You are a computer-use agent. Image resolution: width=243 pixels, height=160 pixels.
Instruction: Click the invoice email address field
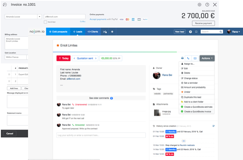(65, 17)
